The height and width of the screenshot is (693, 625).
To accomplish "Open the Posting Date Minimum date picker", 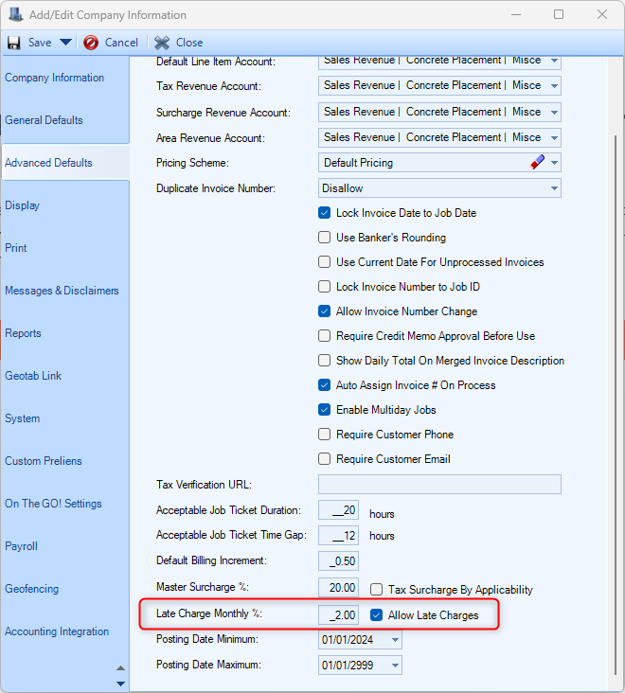I will 395,640.
